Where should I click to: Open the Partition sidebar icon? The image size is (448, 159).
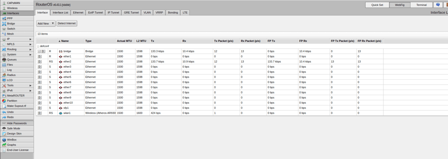4,101
